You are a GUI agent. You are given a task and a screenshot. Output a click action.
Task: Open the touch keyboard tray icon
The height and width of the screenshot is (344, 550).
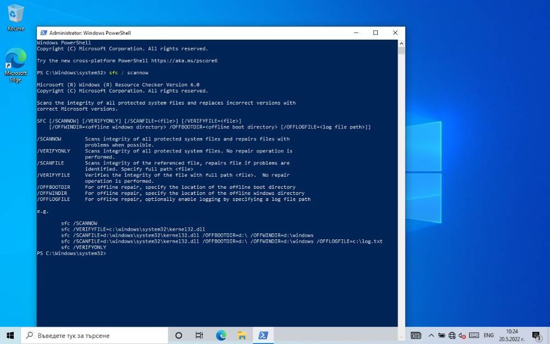click(474, 336)
